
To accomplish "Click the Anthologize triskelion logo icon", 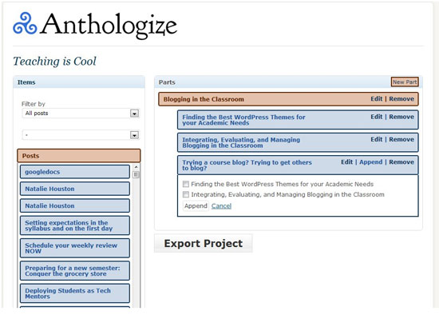I will pyautogui.click(x=25, y=23).
